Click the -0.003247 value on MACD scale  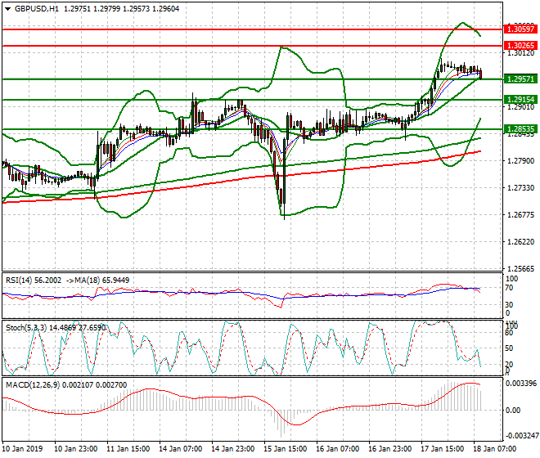click(519, 436)
